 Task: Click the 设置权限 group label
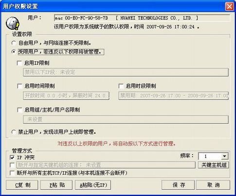click(22, 34)
